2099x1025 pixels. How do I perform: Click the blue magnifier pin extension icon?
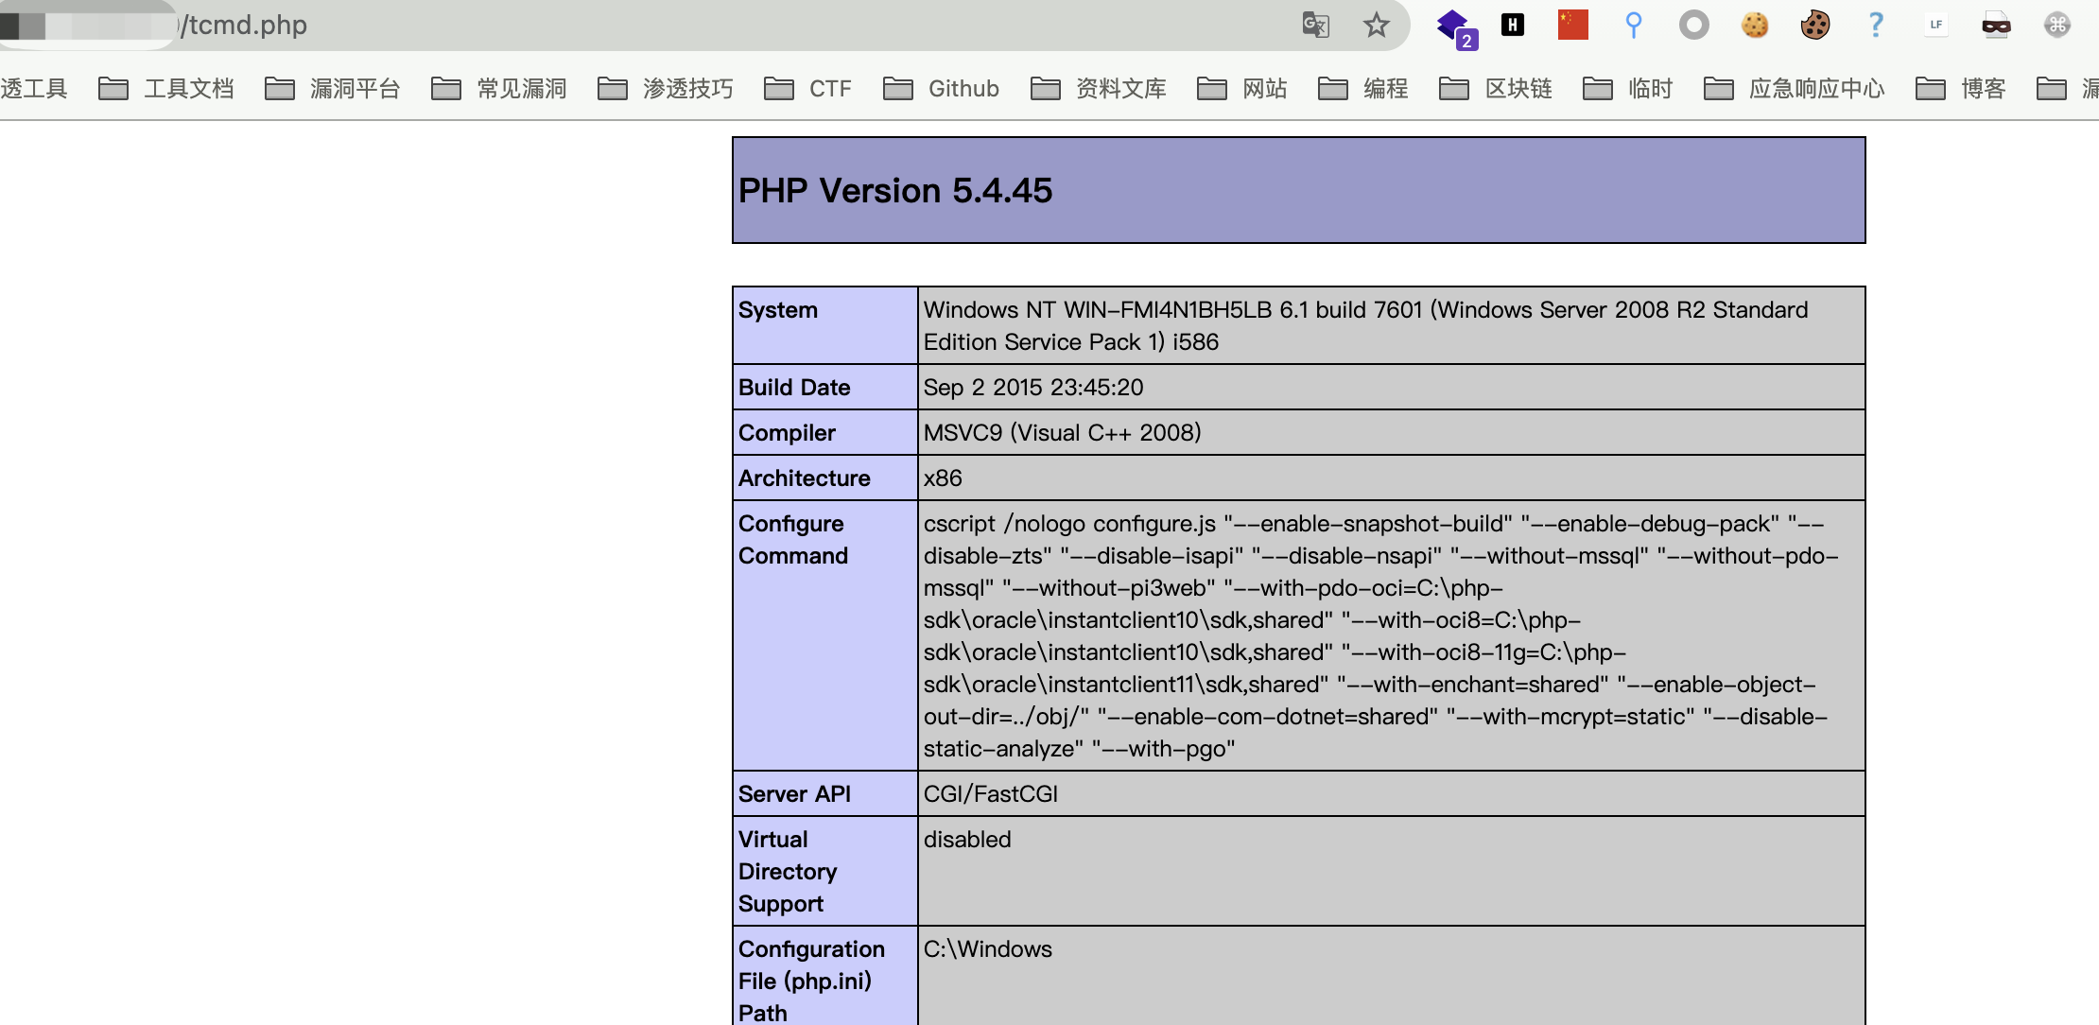pos(1633,25)
